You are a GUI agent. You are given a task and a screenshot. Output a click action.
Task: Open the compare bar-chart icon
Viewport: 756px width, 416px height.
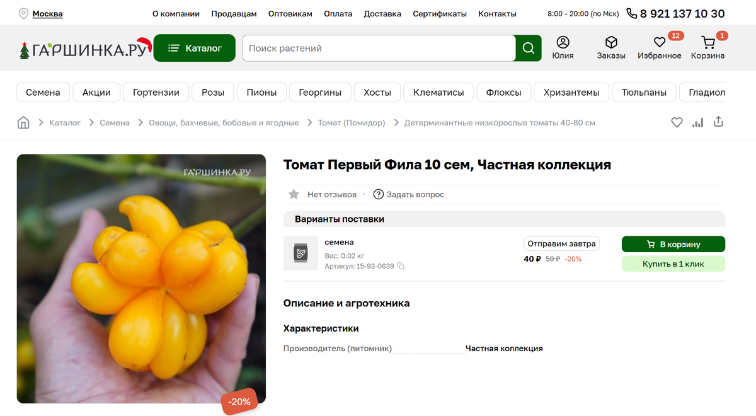tap(697, 122)
